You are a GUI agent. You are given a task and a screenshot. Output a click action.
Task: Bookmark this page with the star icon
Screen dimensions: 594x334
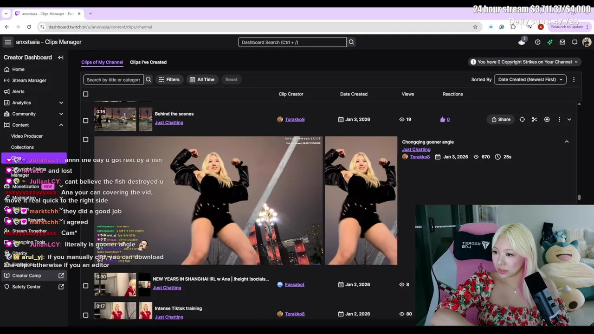pyautogui.click(x=475, y=27)
